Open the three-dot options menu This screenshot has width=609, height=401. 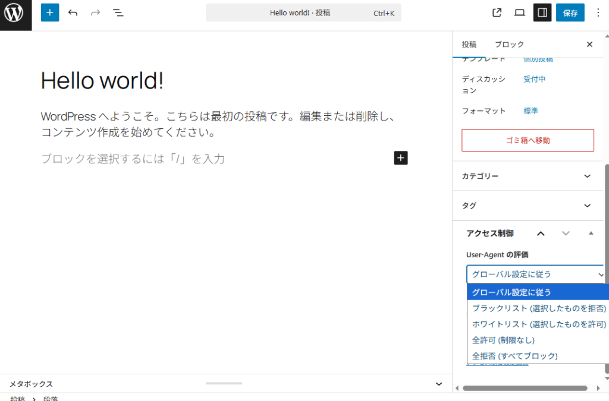point(598,12)
